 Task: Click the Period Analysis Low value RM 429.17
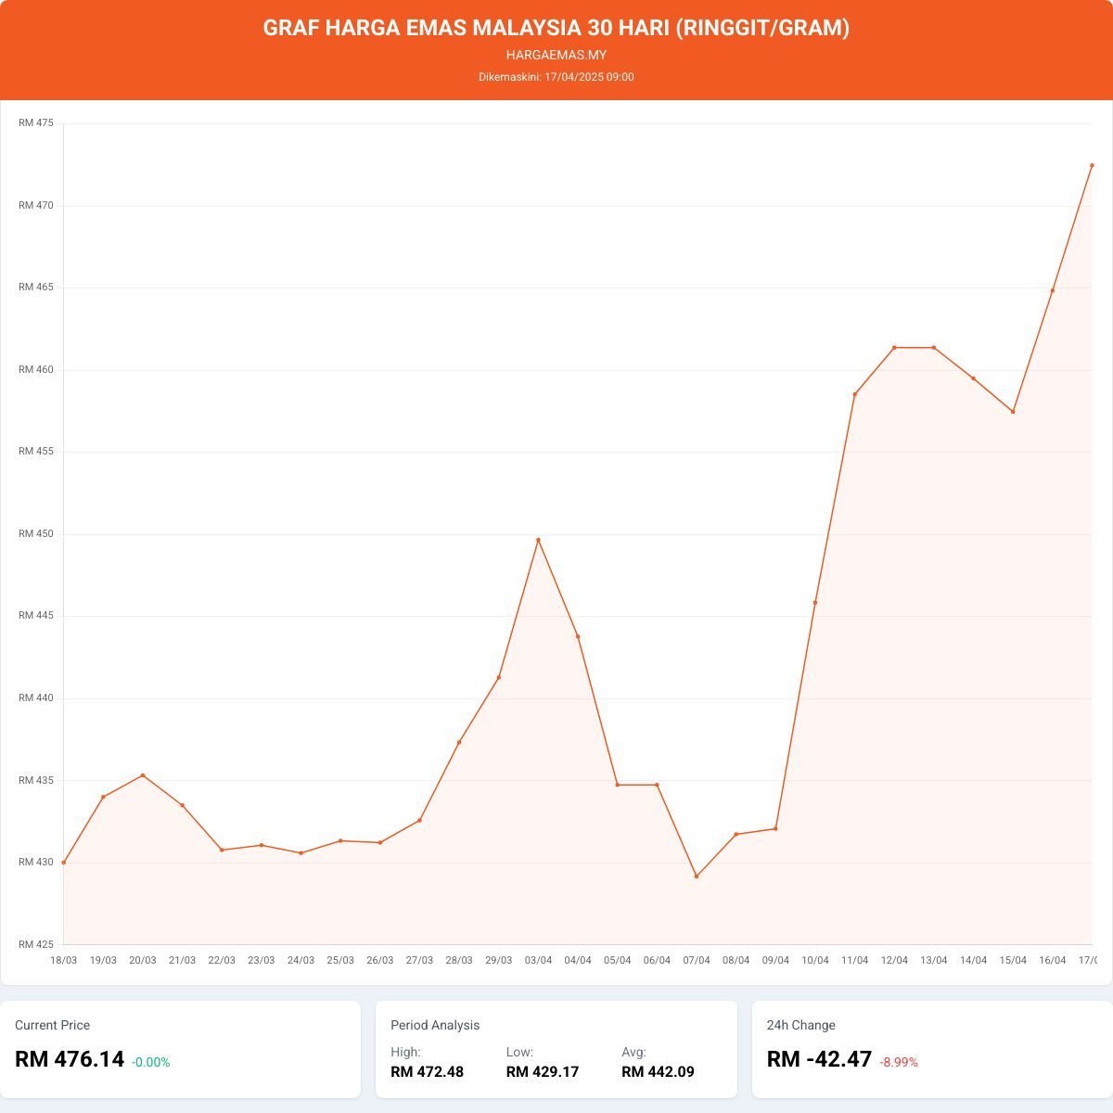tap(543, 1072)
